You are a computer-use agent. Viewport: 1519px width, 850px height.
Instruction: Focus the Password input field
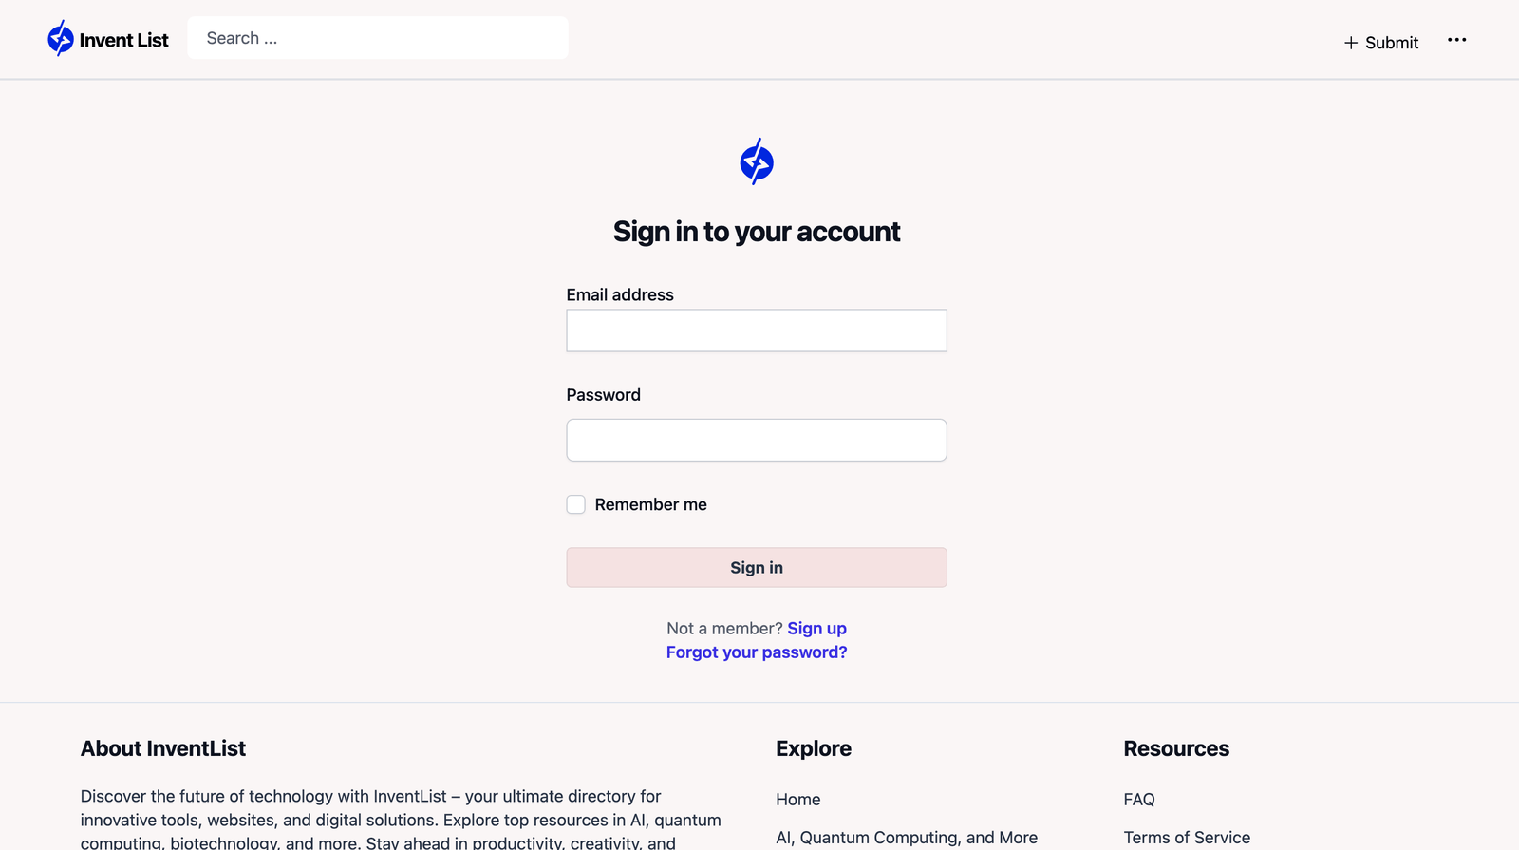pyautogui.click(x=757, y=441)
